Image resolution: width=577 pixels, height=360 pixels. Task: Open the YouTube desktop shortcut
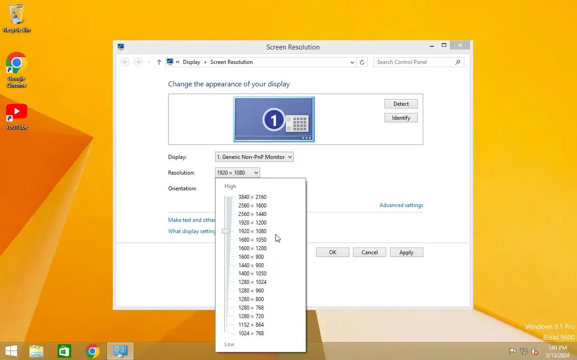click(x=17, y=117)
